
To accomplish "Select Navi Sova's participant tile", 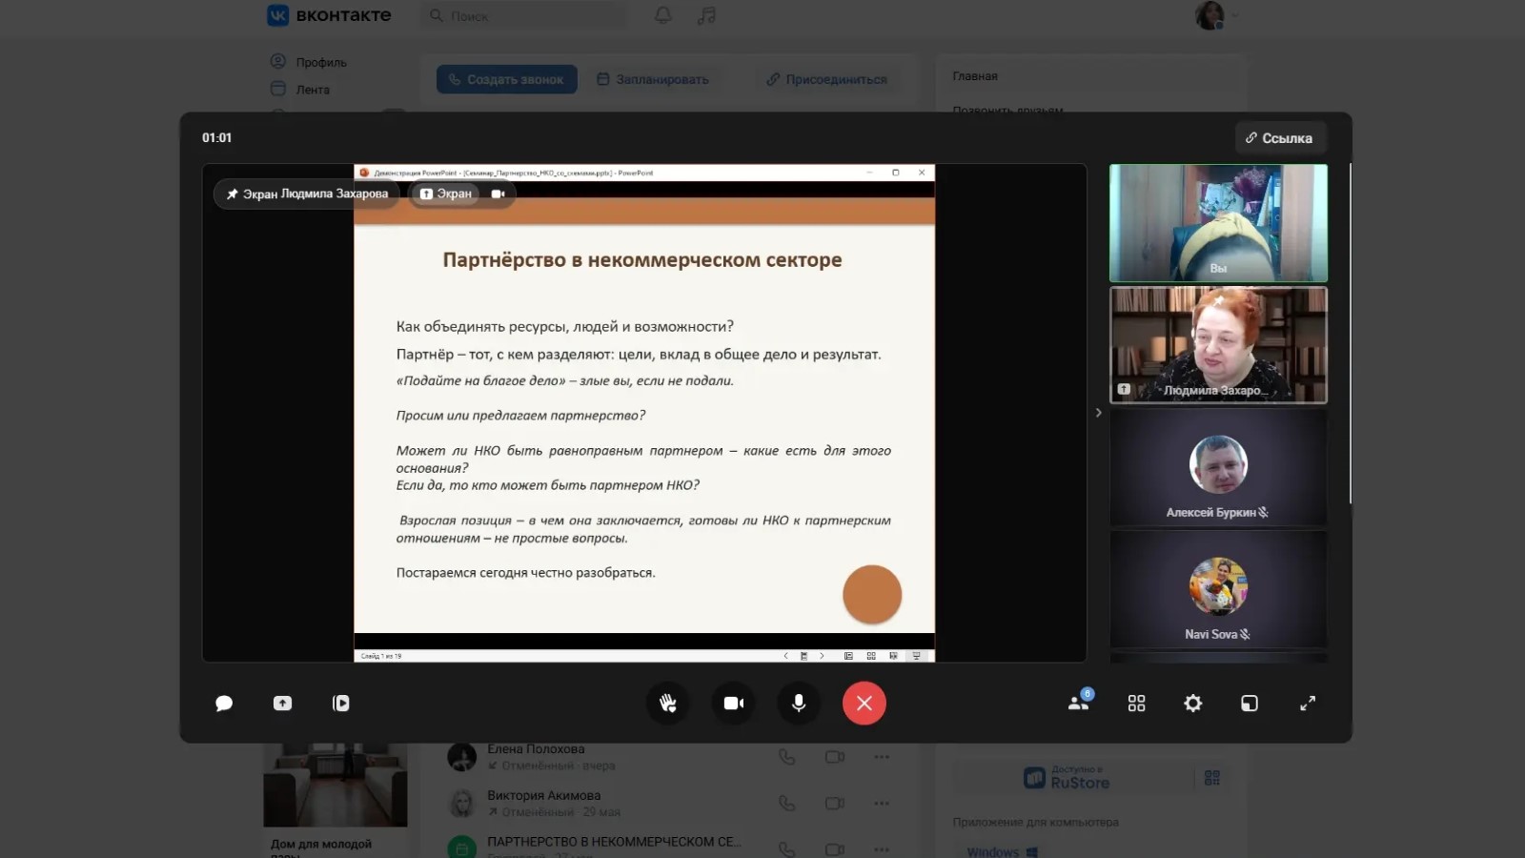I will pos(1218,589).
